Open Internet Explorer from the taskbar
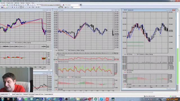180x101 pixels. (x=55, y=99)
